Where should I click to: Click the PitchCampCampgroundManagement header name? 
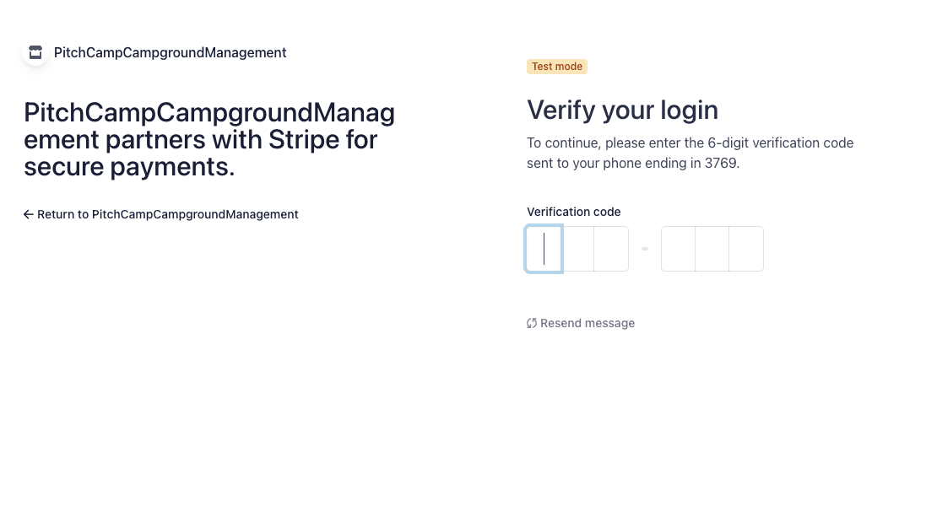[x=170, y=52]
